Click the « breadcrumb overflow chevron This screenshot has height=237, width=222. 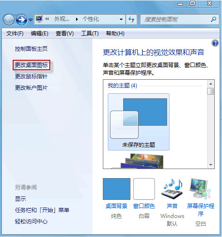(47, 19)
